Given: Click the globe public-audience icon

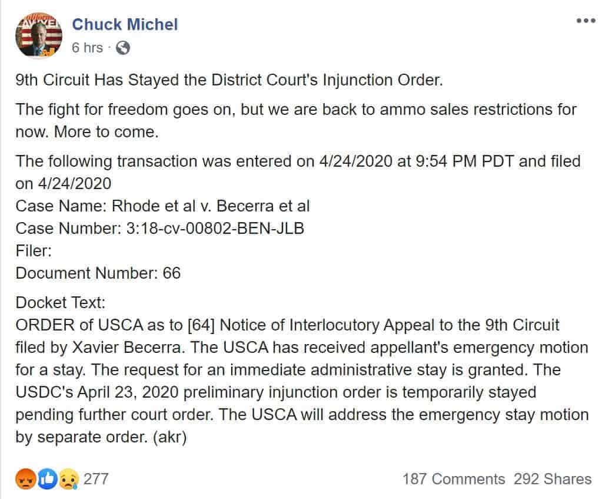Looking at the screenshot, I should (x=123, y=48).
